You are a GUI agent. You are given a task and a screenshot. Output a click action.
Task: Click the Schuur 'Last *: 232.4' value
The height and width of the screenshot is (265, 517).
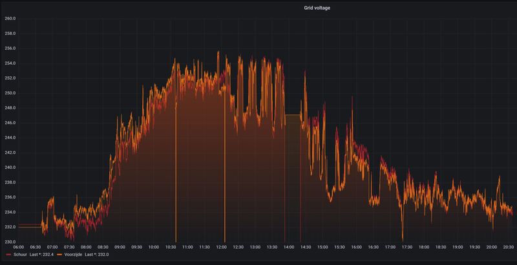coord(43,255)
